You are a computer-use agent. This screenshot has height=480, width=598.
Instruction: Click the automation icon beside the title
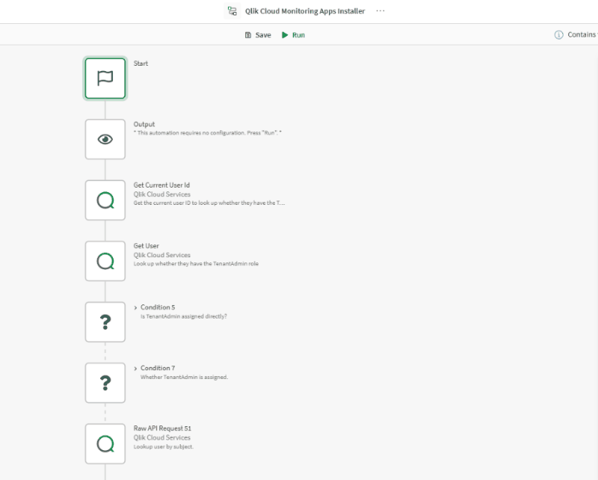[232, 11]
